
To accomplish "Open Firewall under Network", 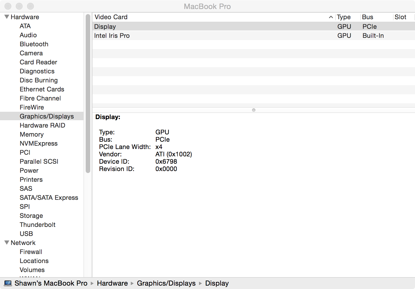I will click(31, 252).
